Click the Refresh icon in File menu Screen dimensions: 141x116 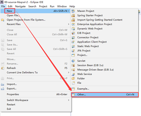tap(3, 68)
